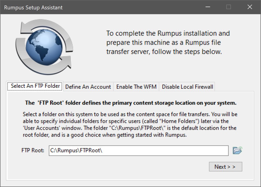Click the bold 'FTP Root' folder heading
The image size is (261, 187).
click(x=131, y=103)
